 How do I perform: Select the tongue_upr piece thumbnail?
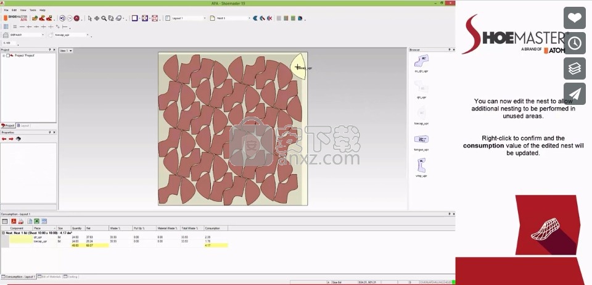coord(421,139)
